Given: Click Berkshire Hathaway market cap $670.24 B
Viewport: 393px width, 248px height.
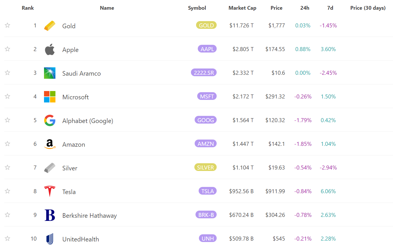Looking at the screenshot, I should (x=241, y=215).
